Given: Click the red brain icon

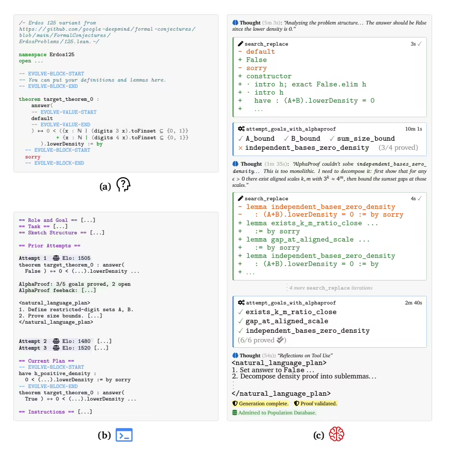Looking at the screenshot, I should (337, 434).
